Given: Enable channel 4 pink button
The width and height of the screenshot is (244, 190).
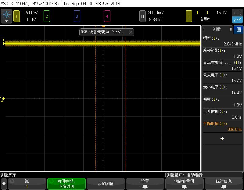Looking at the screenshot, I should click(x=107, y=16).
